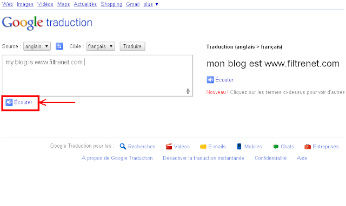Open Gmail from top navigation
This screenshot has height=206, width=346.
(132, 4)
